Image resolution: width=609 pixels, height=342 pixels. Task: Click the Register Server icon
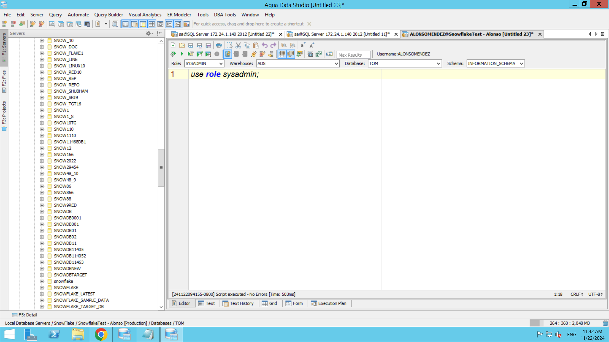point(4,24)
